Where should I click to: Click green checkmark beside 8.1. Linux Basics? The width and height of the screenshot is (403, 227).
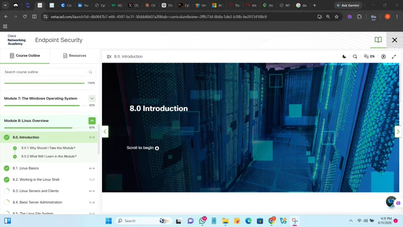click(x=7, y=168)
